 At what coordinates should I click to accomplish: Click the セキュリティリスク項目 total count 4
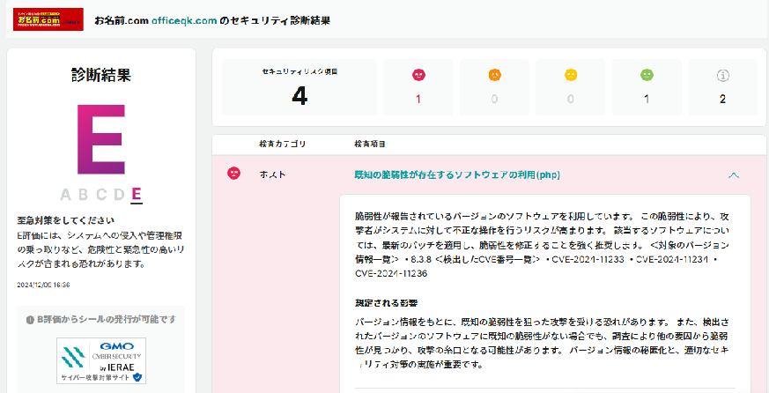pyautogui.click(x=299, y=96)
